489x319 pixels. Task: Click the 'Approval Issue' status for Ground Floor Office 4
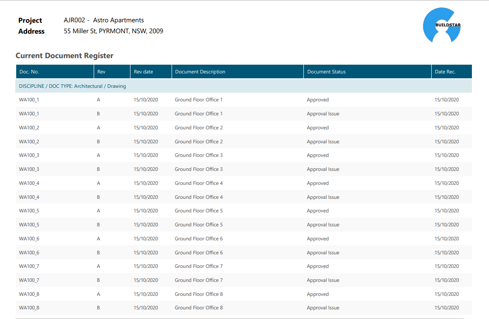(323, 198)
